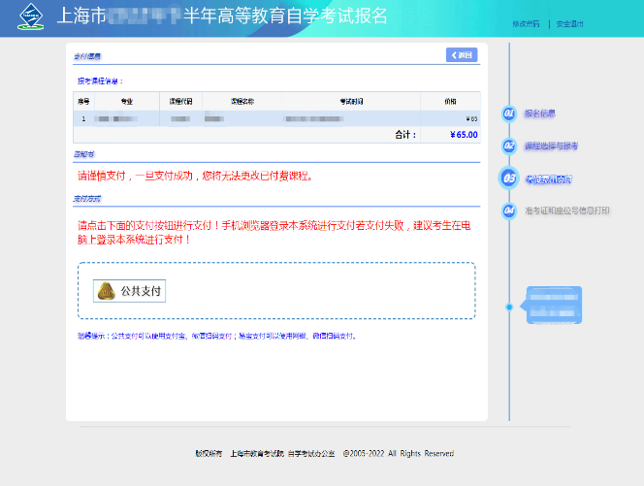Select step 02 circle icon
Image resolution: width=644 pixels, height=486 pixels.
point(509,146)
